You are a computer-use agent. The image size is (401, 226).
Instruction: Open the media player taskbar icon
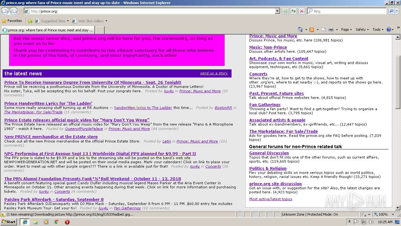coord(46,222)
